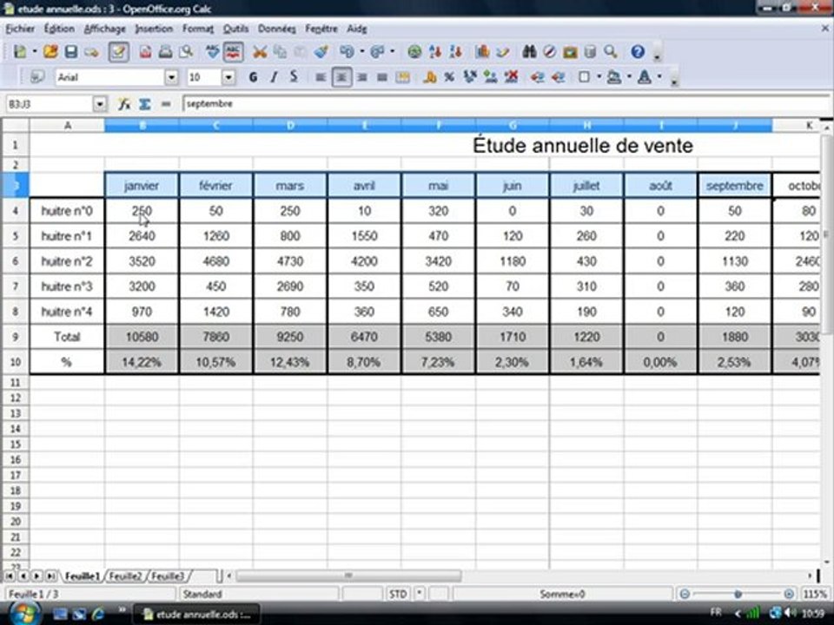
Task: Toggle underline S formatting
Action: (x=294, y=77)
